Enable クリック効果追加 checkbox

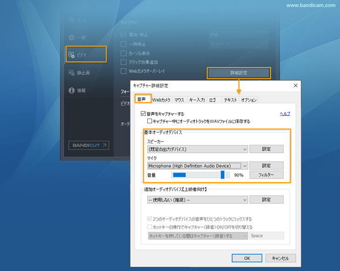(123, 62)
